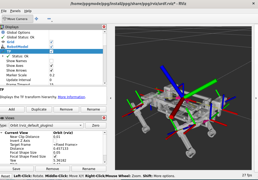This screenshot has width=258, height=180.
Task: Click Views list scrollbar down arrow
Action: (x=105, y=162)
